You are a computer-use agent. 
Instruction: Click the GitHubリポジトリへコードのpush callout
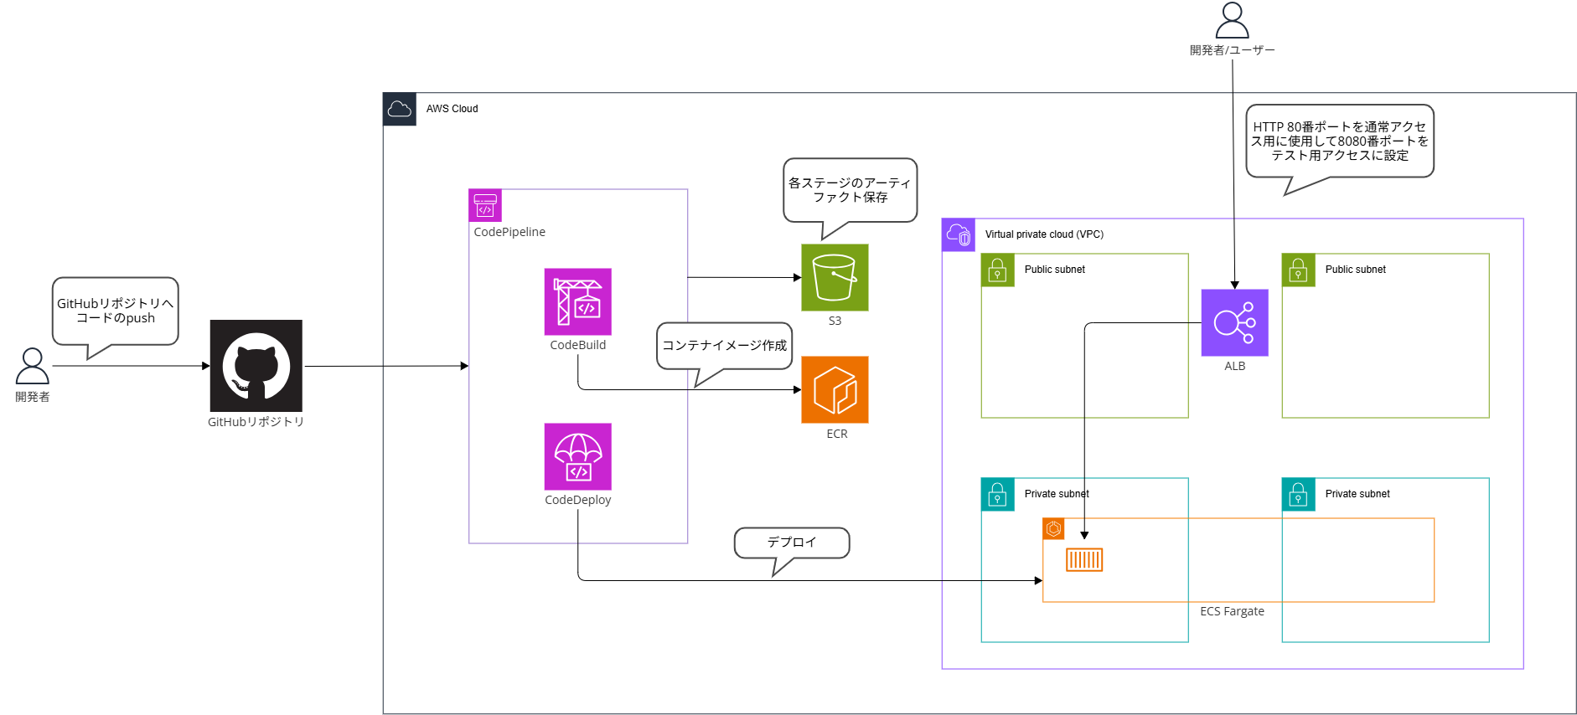click(x=116, y=311)
